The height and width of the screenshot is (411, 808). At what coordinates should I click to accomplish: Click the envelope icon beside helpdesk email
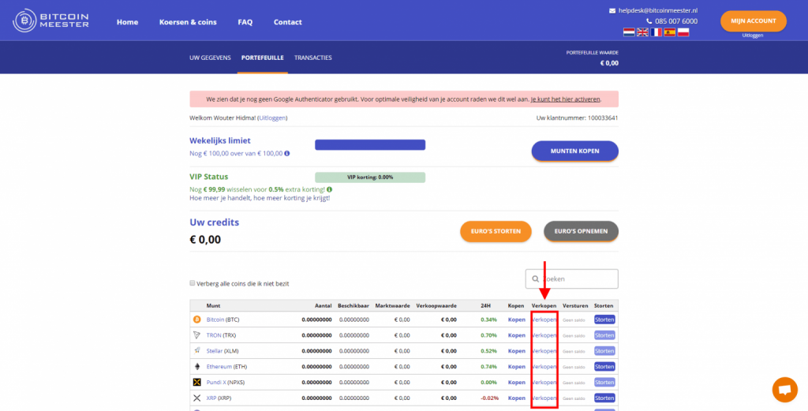(x=612, y=11)
